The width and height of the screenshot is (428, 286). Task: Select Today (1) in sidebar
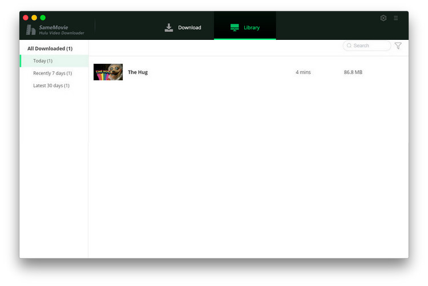(x=54, y=61)
